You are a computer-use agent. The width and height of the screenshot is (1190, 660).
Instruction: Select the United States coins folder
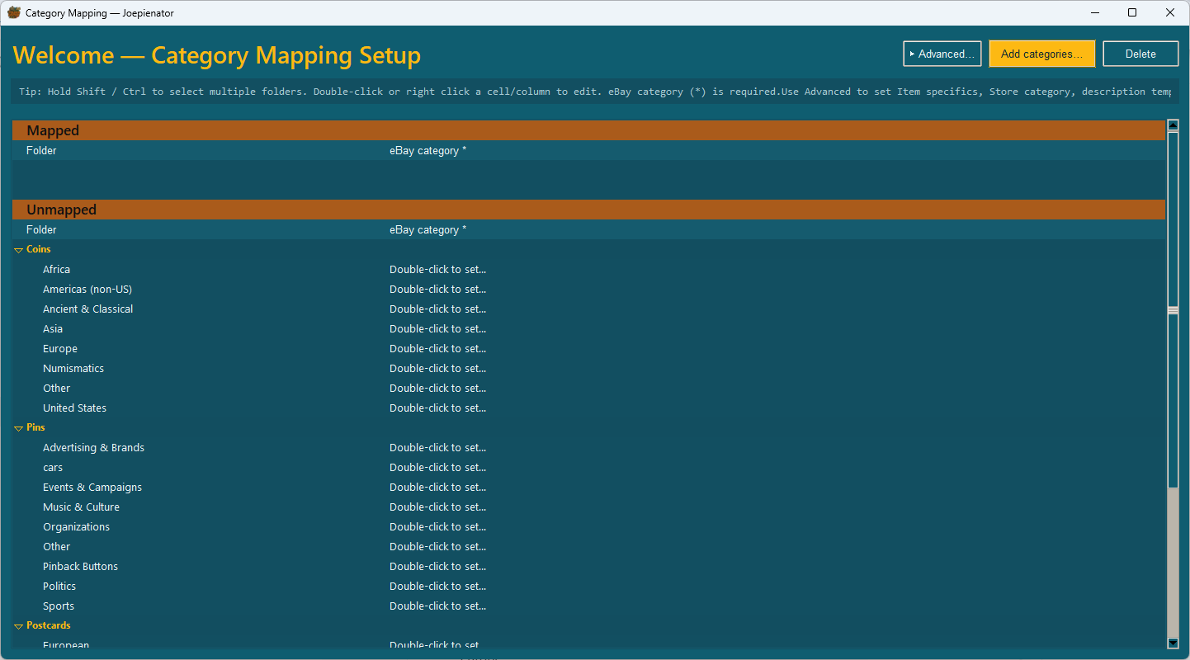point(74,408)
